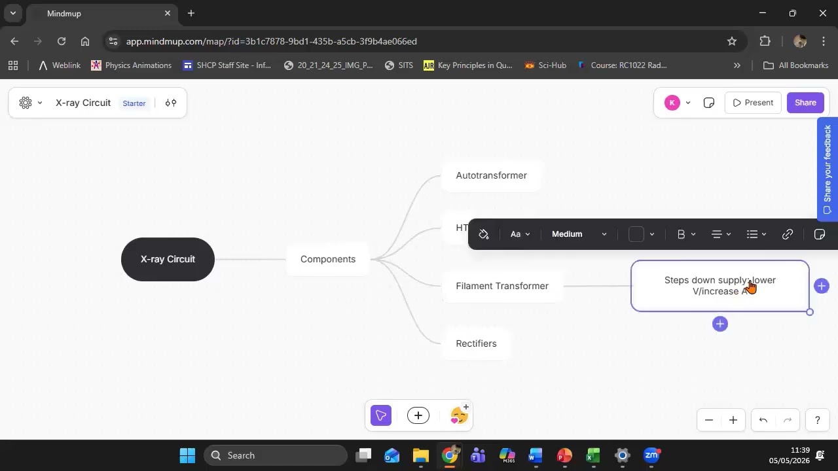
Task: Expand the list options chevron
Action: [x=764, y=234]
